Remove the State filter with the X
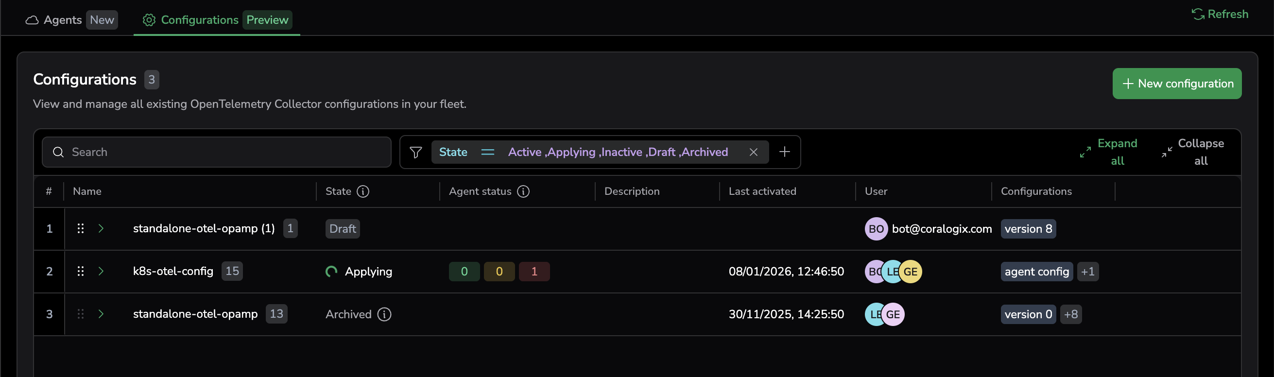 pyautogui.click(x=753, y=152)
